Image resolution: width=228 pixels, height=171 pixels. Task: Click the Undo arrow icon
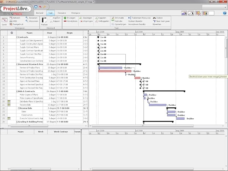[x=40, y=7]
